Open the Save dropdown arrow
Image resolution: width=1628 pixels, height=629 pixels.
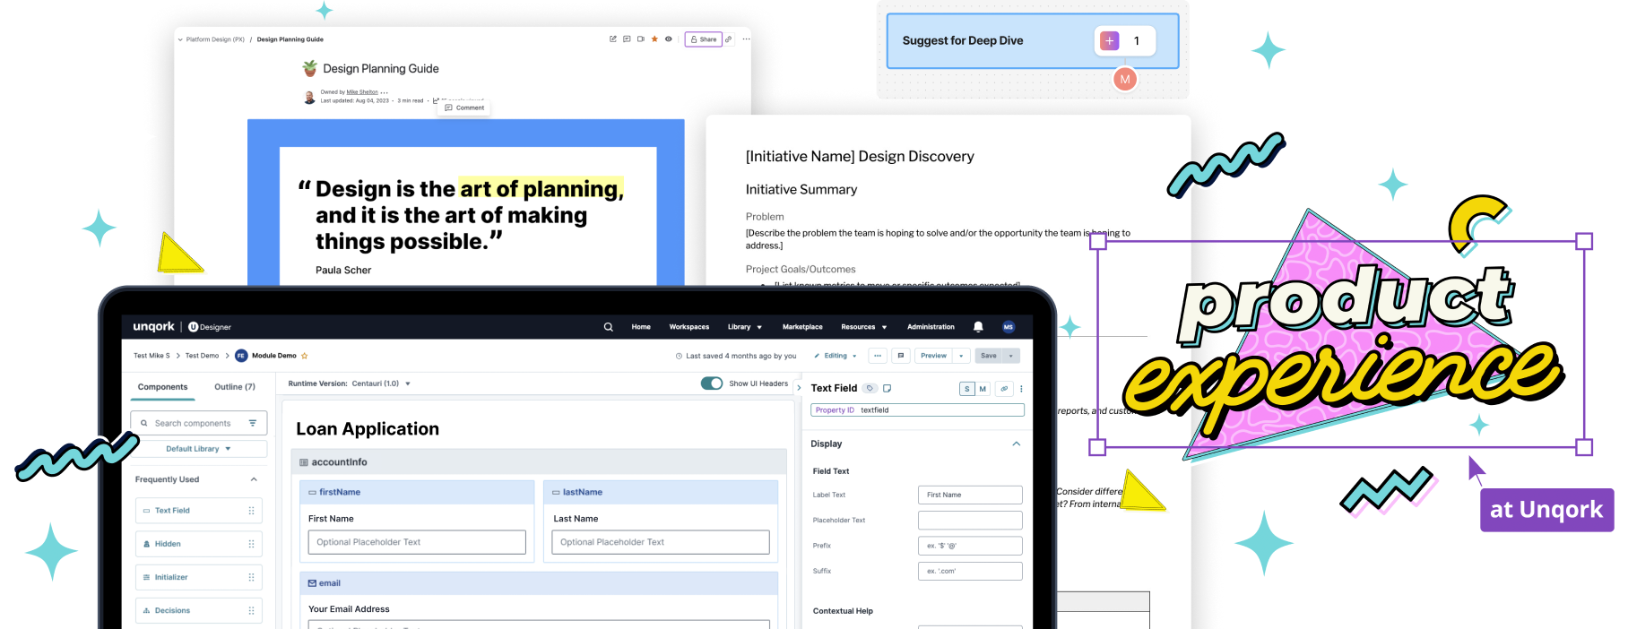tap(1011, 356)
